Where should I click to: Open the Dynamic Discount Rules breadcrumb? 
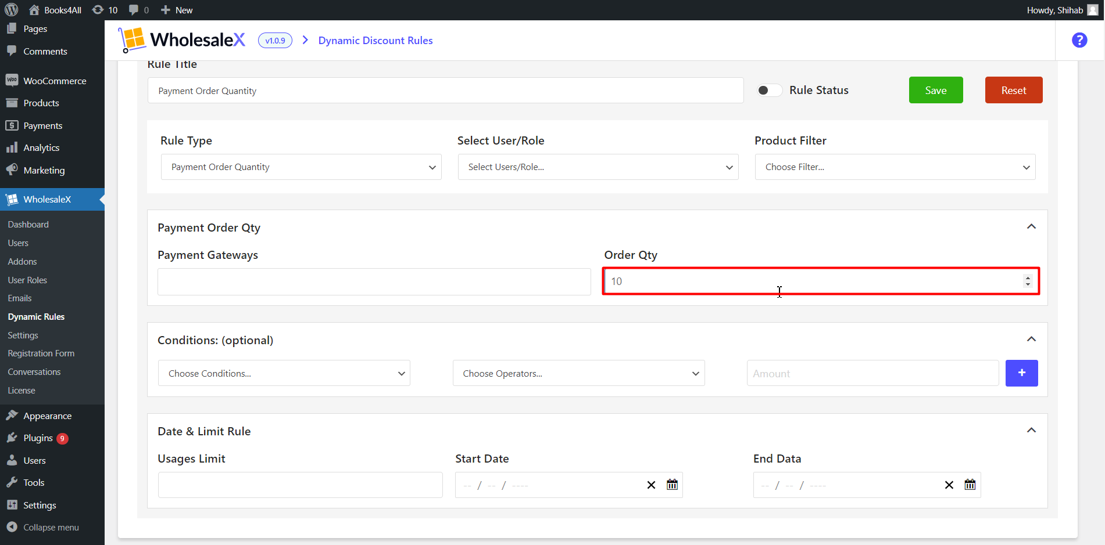[x=376, y=41]
